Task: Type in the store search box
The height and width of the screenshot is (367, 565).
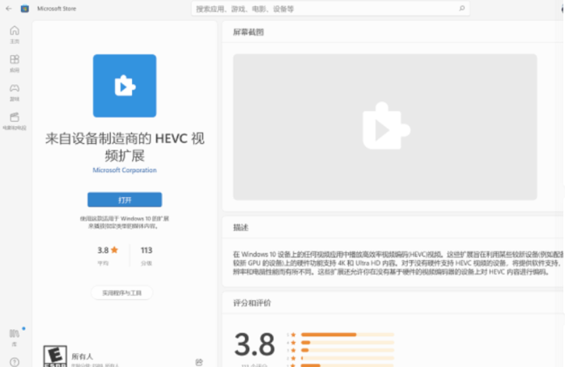Action: (x=324, y=9)
